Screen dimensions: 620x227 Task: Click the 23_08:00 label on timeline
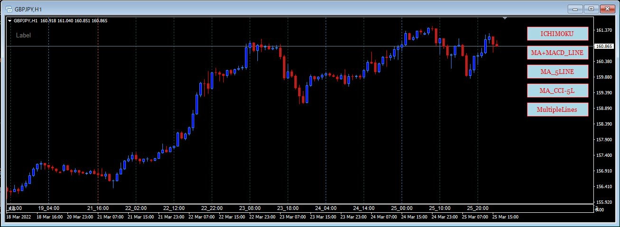250,208
